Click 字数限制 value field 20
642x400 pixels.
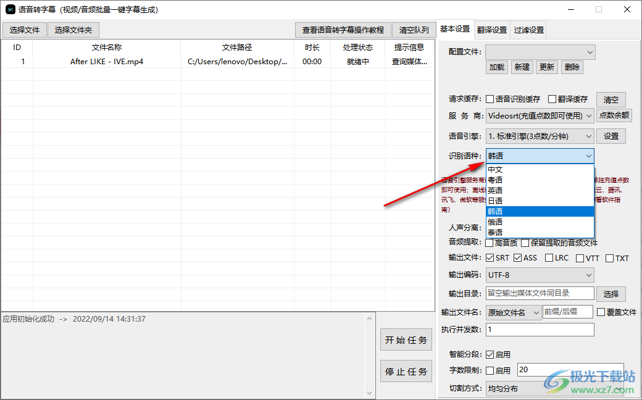[570, 370]
